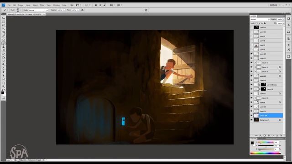Toggle the Brushes panel icon
This screenshot has width=292, height=164.
(146, 10)
